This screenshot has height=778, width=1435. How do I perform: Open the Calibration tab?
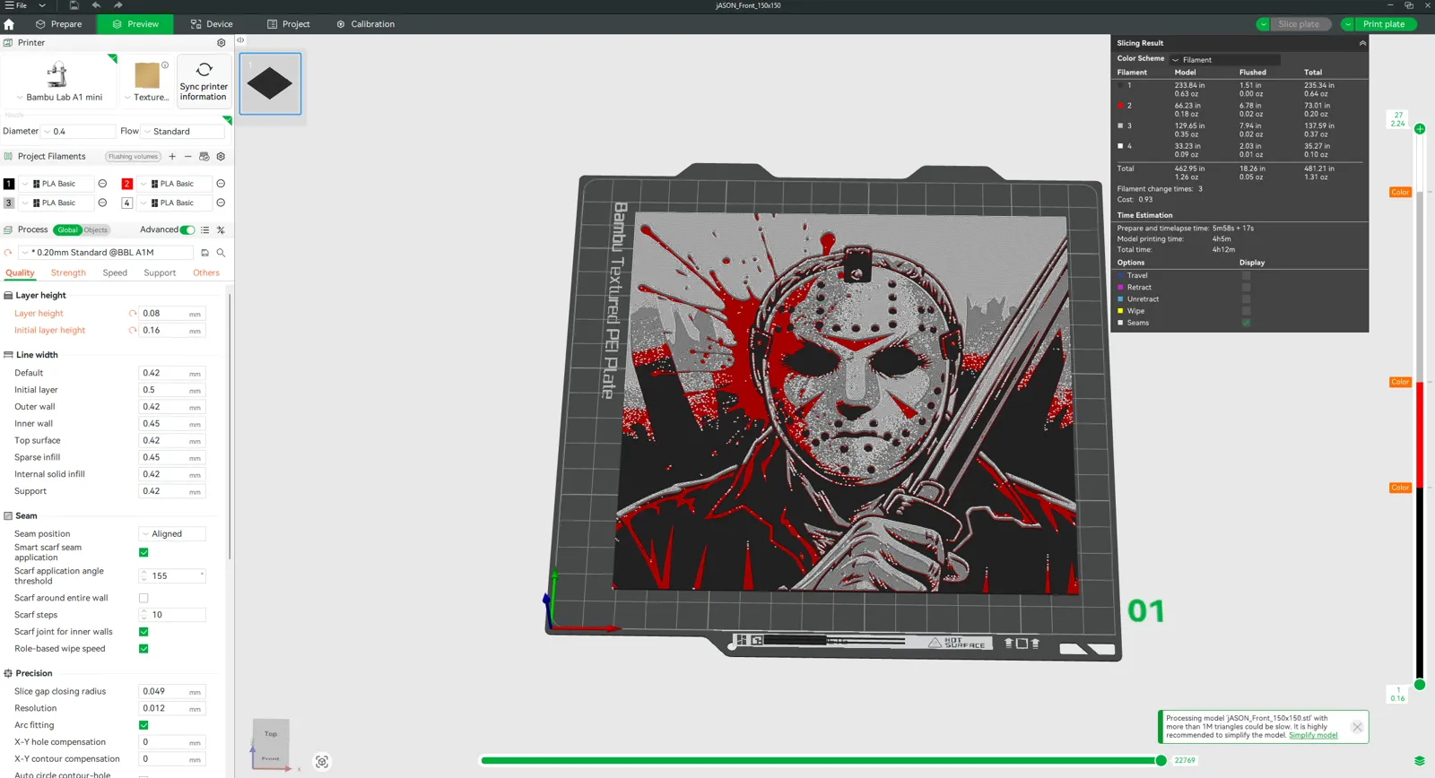click(x=365, y=24)
